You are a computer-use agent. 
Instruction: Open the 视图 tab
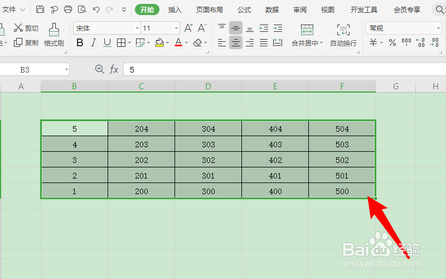coord(328,9)
